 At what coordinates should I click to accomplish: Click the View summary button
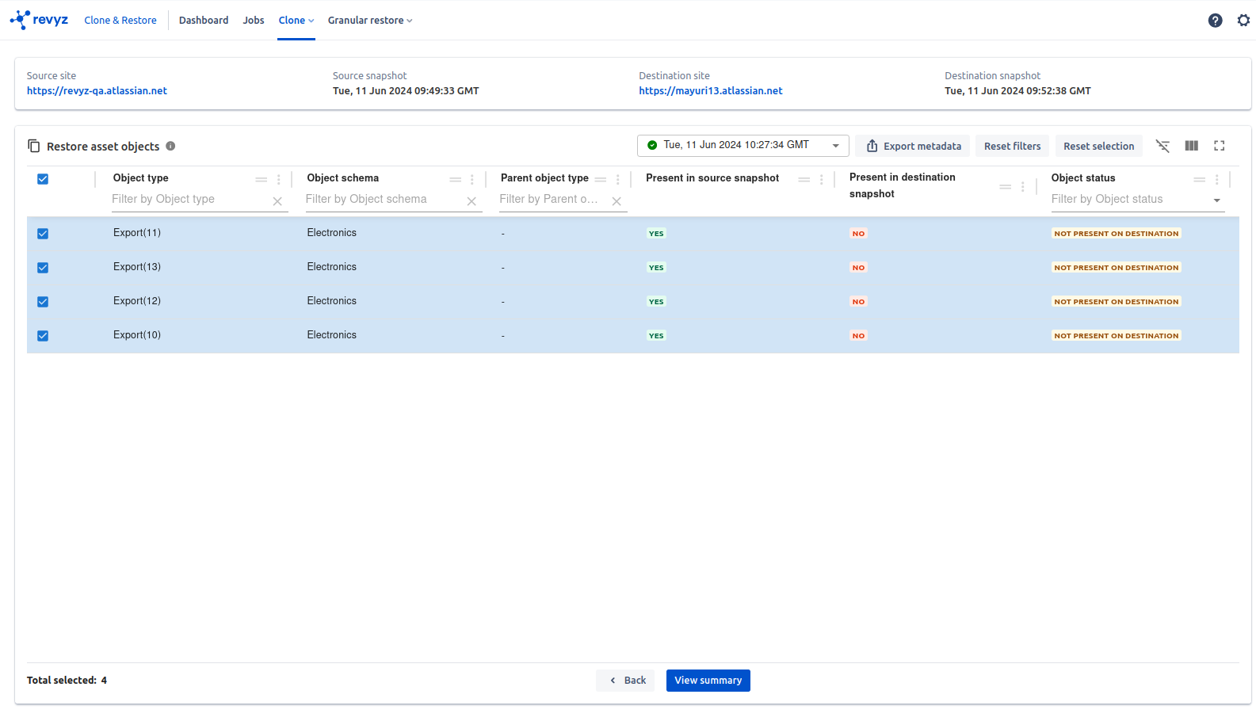[708, 681]
